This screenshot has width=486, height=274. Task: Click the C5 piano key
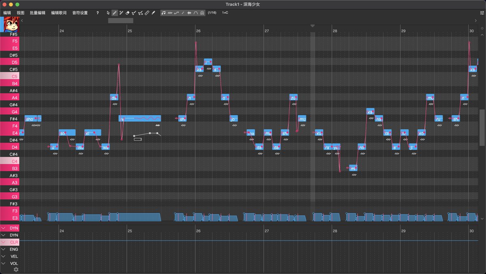(10, 76)
